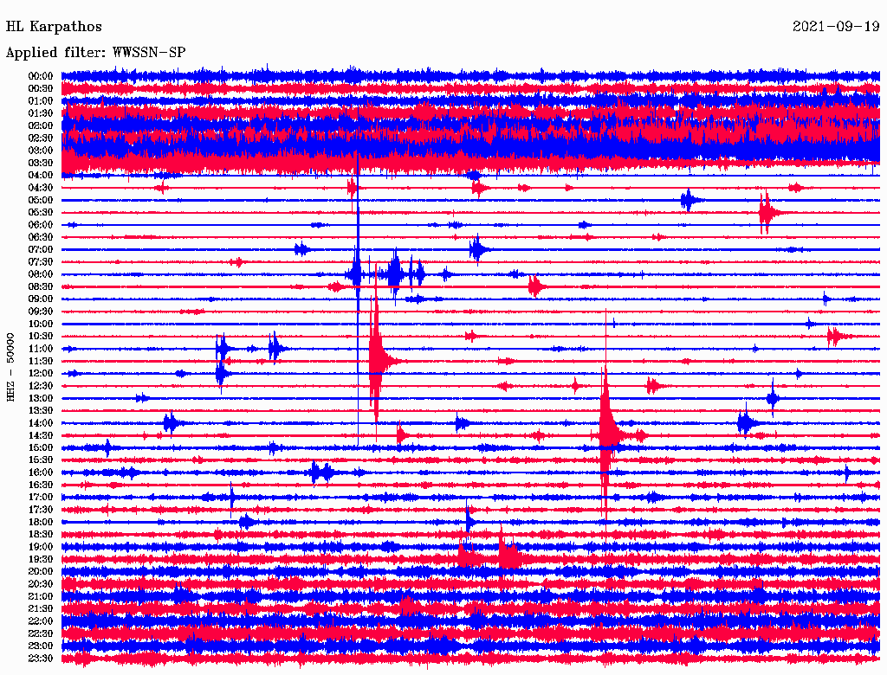Select the 17:00 time label
Viewport: 887px width, 675px height.
(41, 498)
